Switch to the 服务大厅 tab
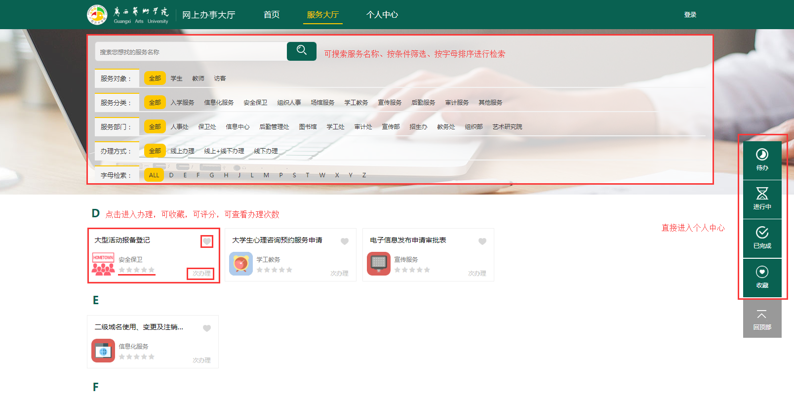Viewport: 794px width, 399px height. pyautogui.click(x=323, y=15)
